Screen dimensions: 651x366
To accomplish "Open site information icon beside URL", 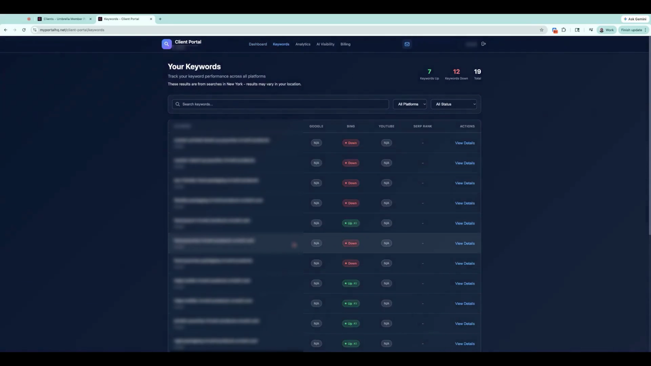I will point(35,30).
